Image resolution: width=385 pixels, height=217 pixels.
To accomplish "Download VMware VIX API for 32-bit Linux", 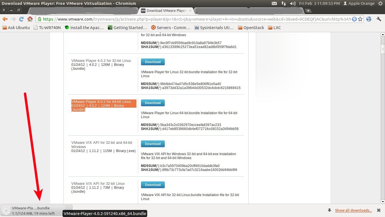I will (x=153, y=185).
